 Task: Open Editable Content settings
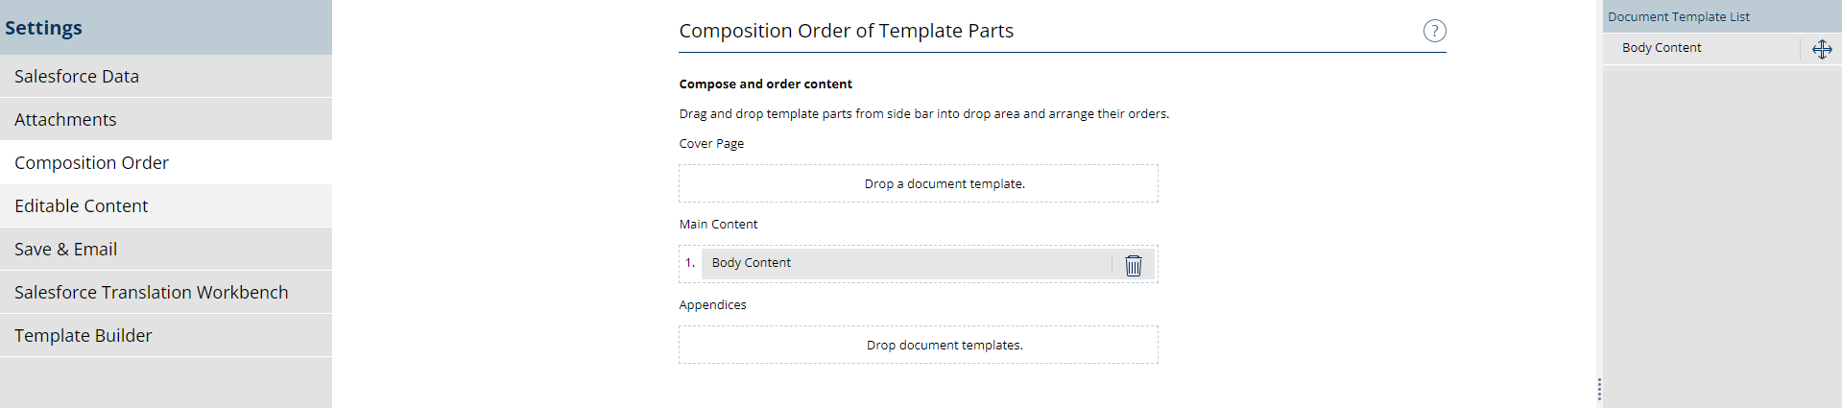pos(82,205)
